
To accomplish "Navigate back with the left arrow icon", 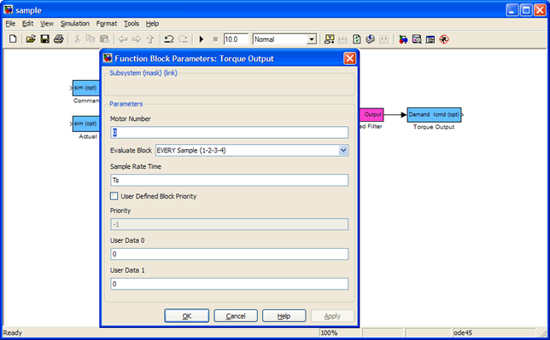I will pyautogui.click(x=123, y=39).
